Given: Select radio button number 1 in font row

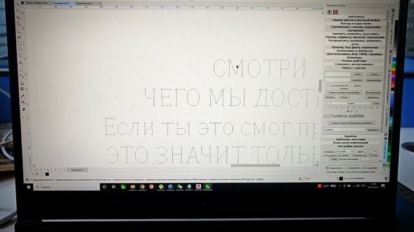Looking at the screenshot, I should pyautogui.click(x=328, y=108).
